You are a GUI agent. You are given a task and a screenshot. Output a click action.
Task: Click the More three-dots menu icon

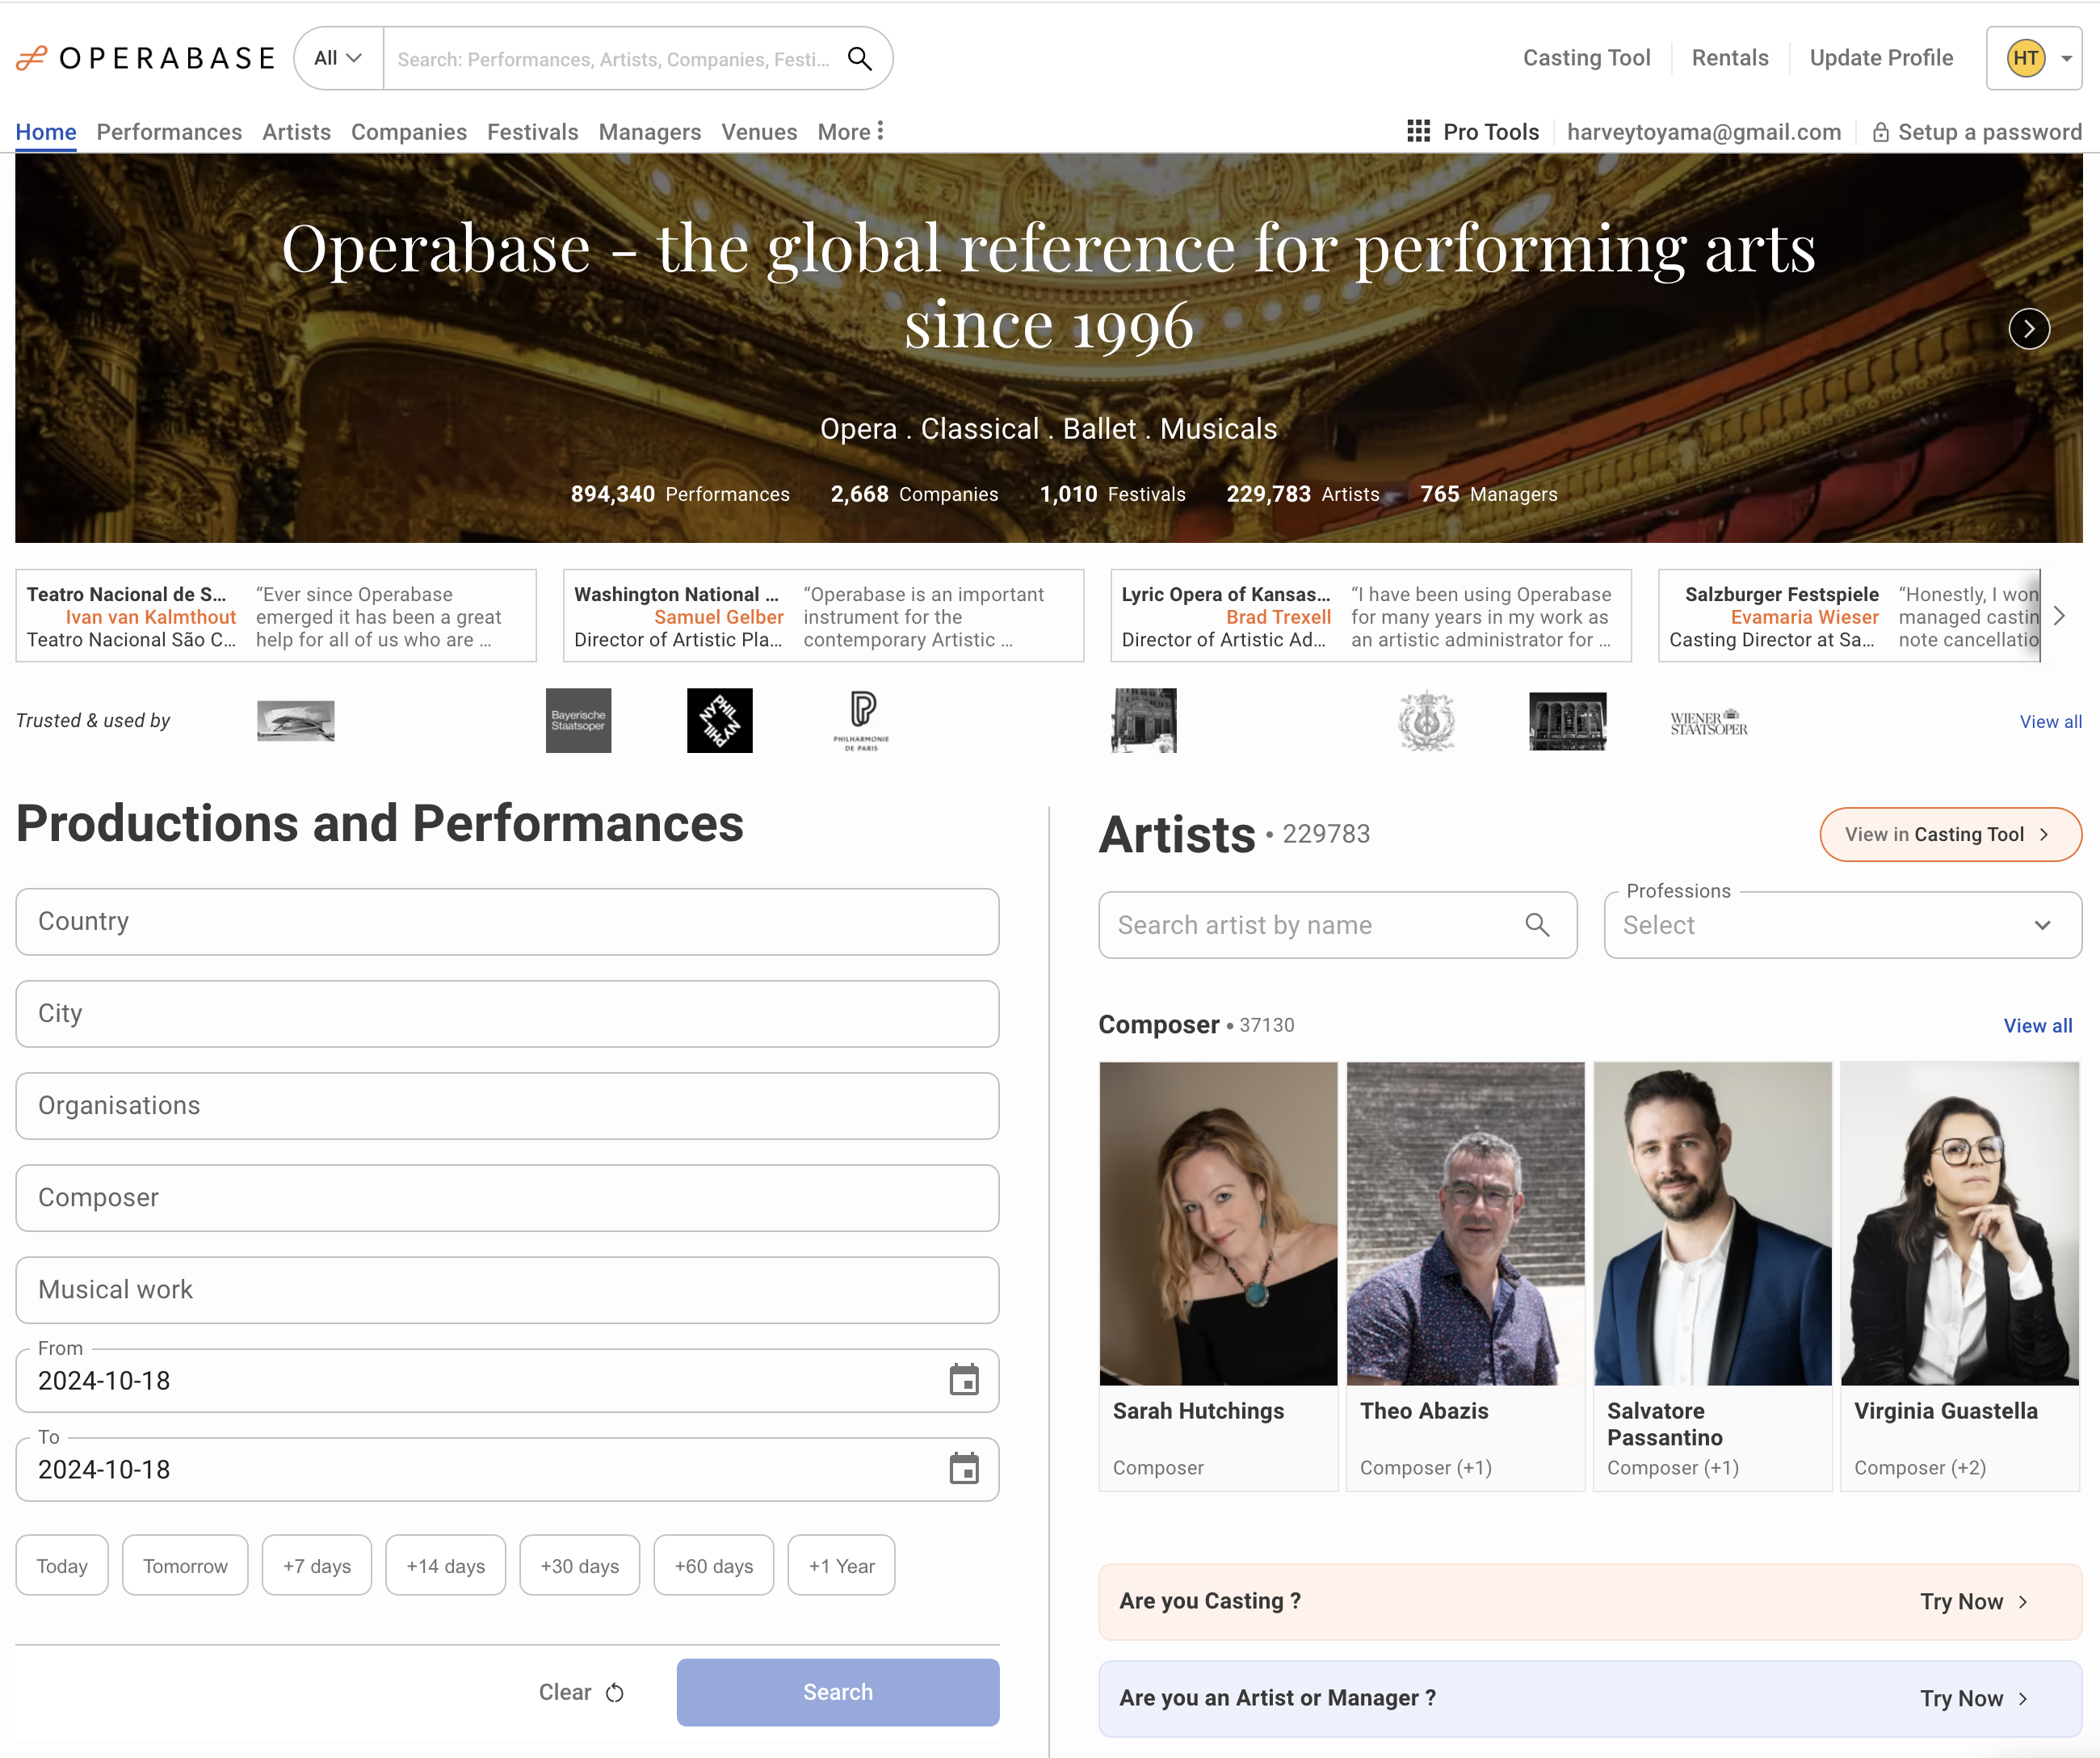[x=880, y=131]
